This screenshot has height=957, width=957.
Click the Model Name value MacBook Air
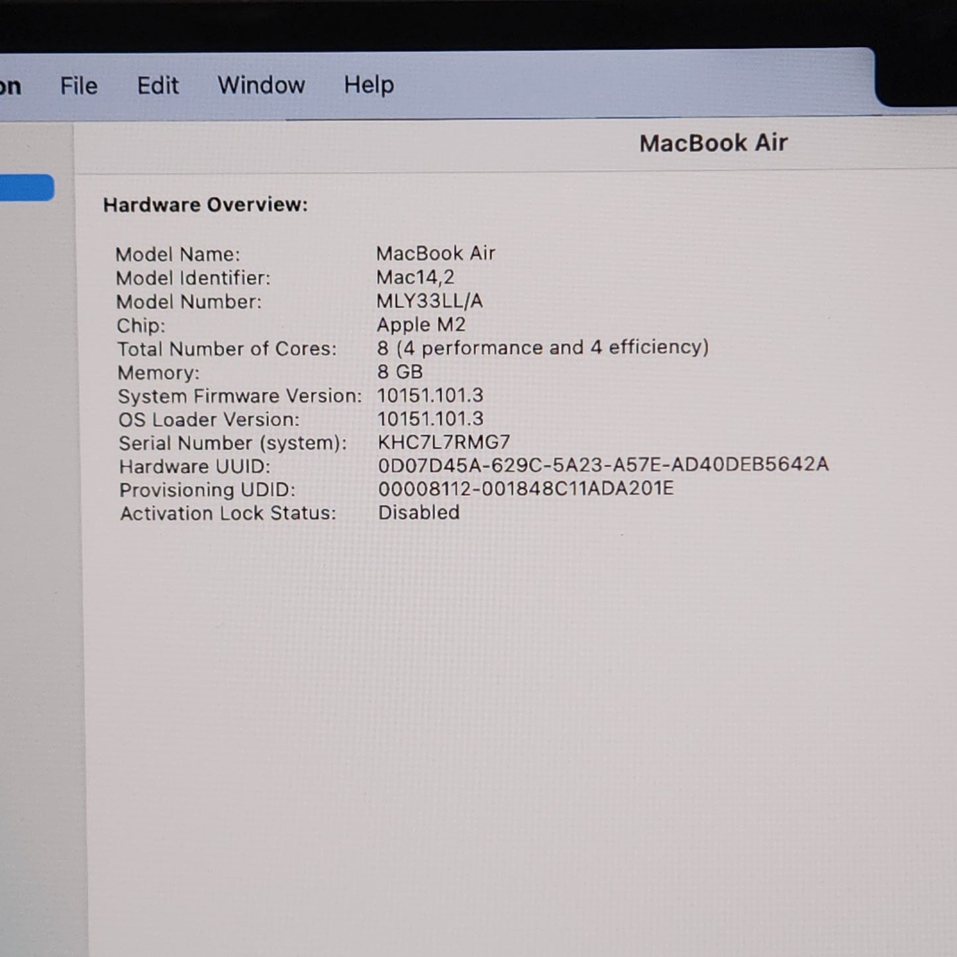point(435,253)
